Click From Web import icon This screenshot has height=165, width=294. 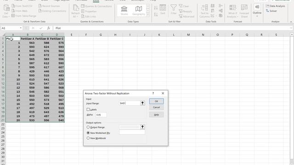click(x=13, y=11)
